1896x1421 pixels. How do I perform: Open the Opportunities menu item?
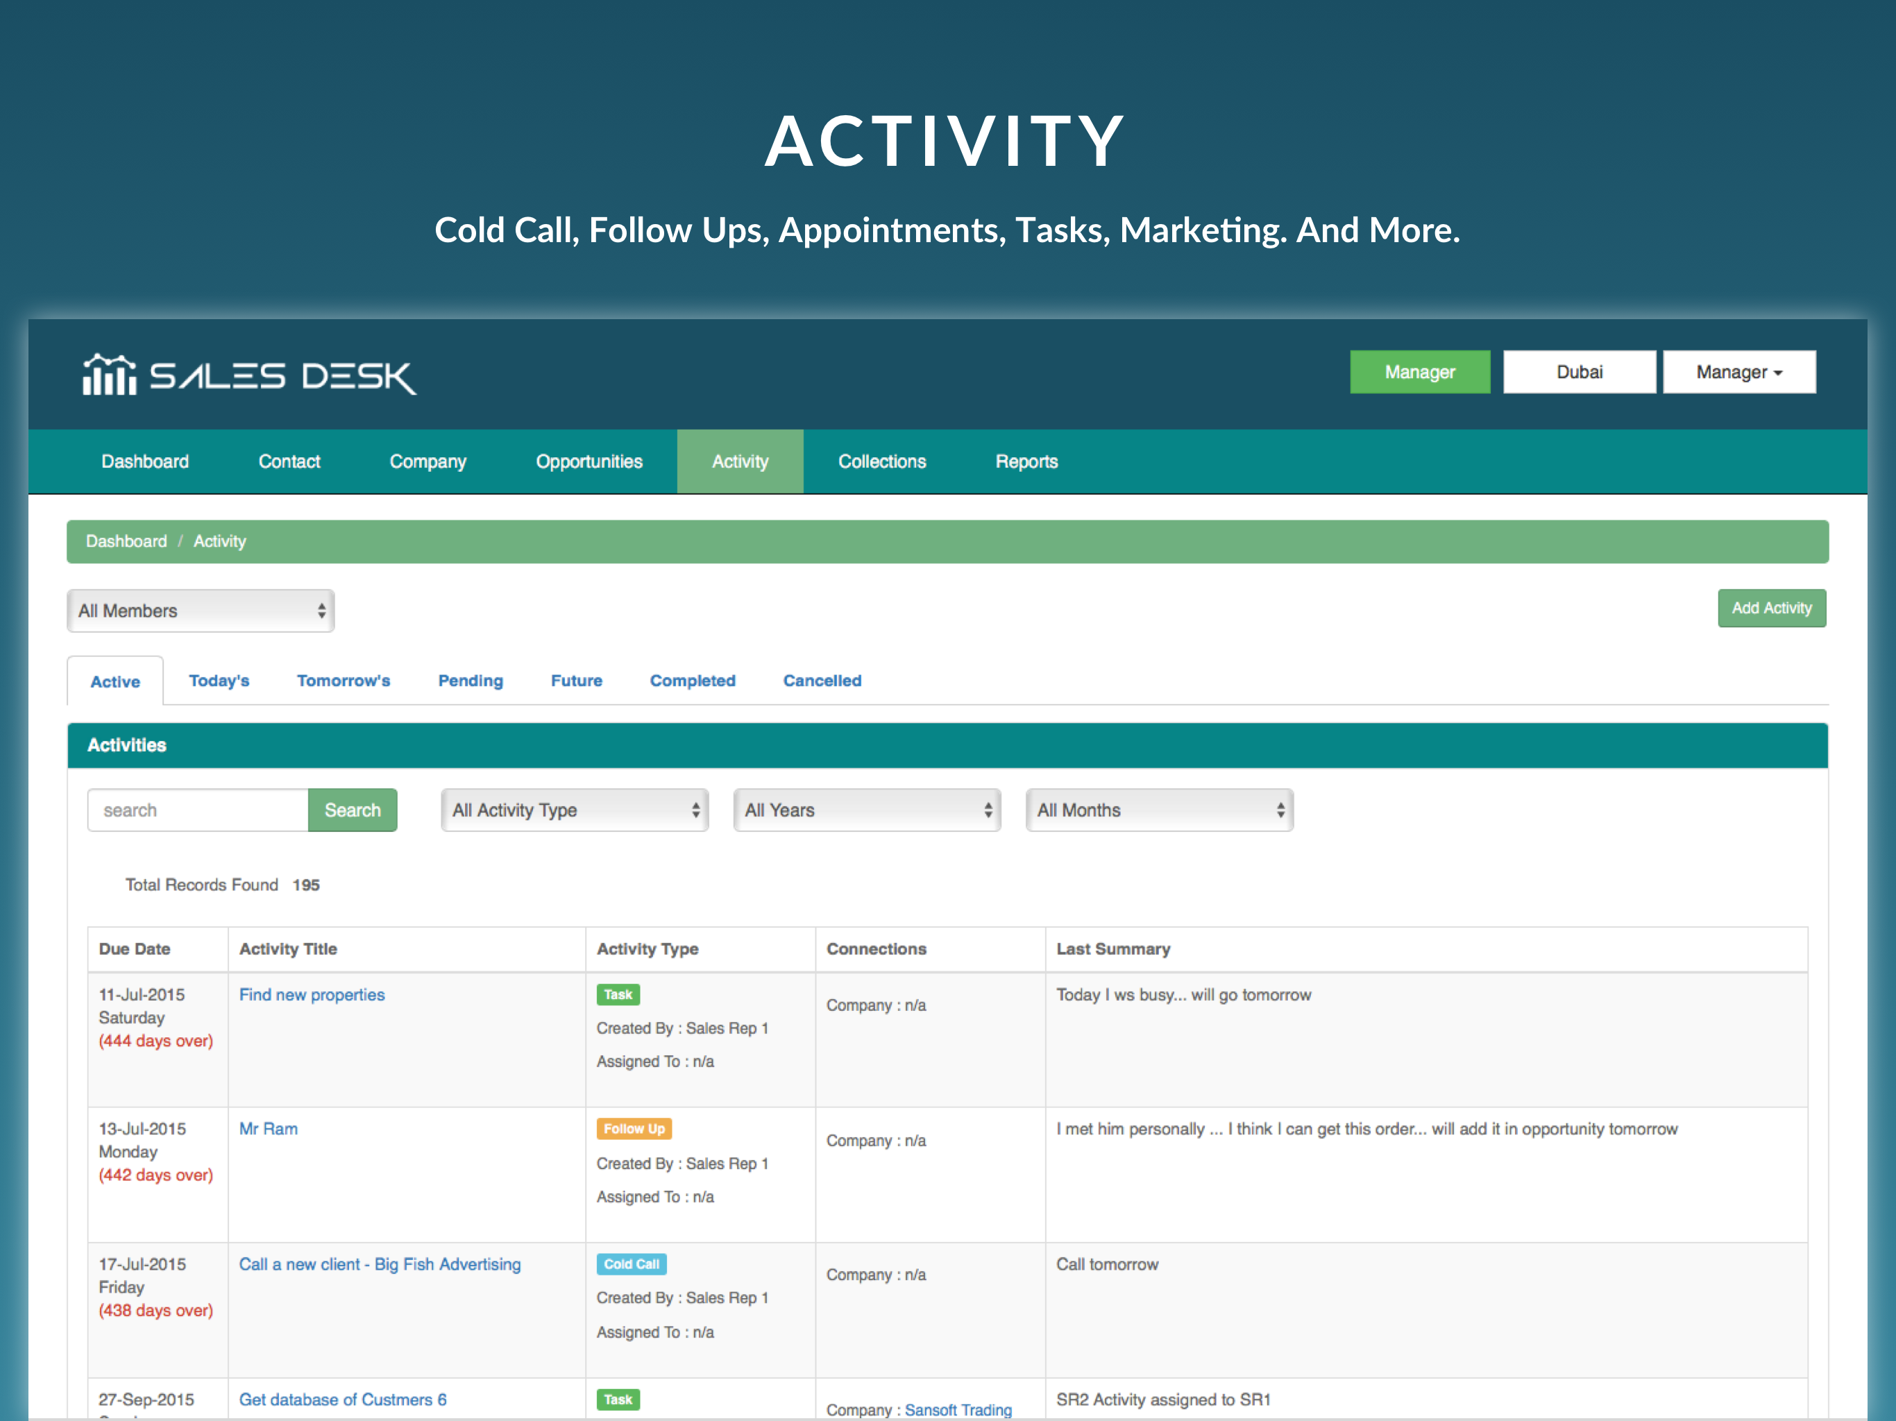[x=589, y=461]
